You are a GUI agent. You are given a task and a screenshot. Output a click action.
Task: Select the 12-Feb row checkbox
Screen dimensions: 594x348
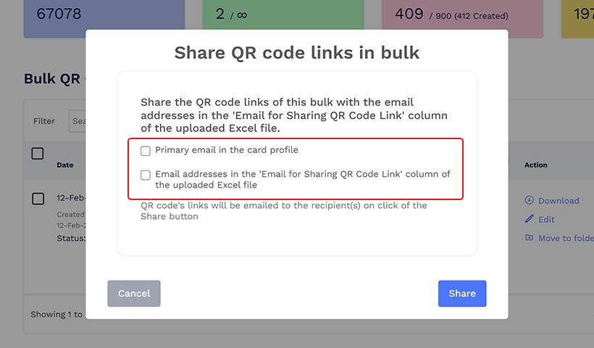pyautogui.click(x=38, y=199)
